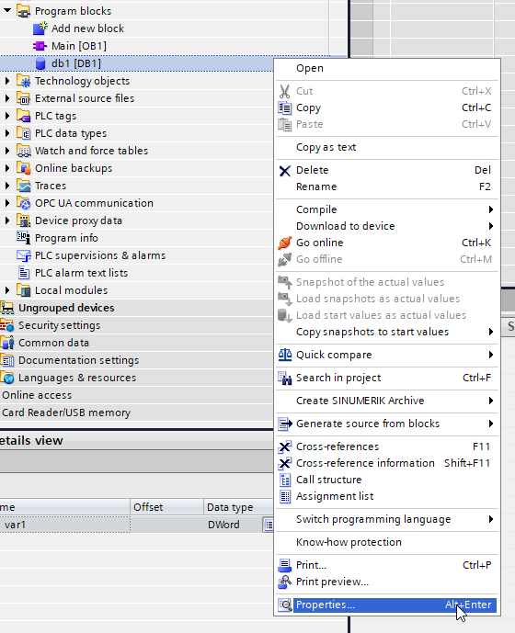Expand the PLC tags node

pos(7,116)
